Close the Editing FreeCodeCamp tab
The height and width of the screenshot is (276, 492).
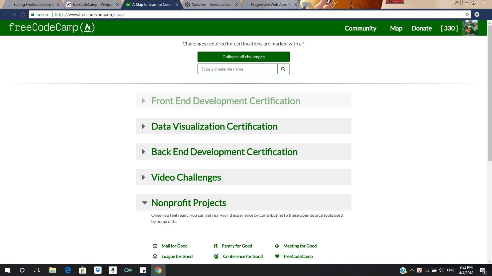[58, 5]
